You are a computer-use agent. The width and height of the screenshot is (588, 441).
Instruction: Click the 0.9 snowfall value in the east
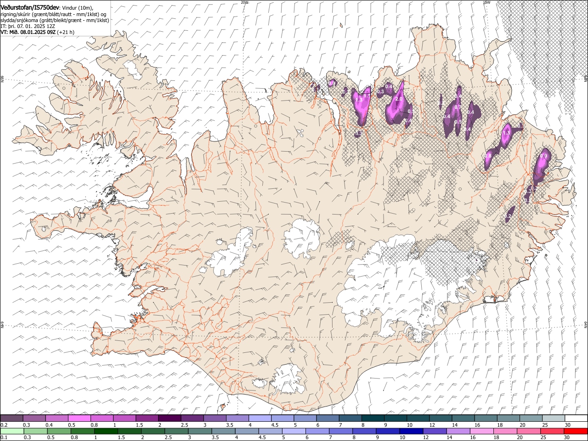pyautogui.click(x=543, y=156)
